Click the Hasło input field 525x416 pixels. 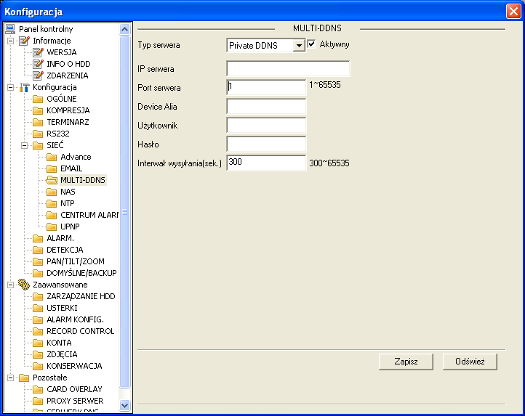[266, 144]
